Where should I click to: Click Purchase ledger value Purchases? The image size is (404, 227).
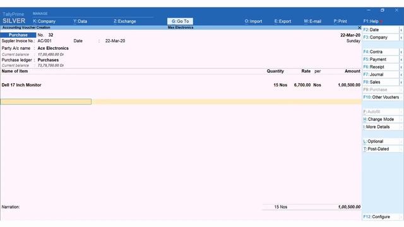pos(48,60)
